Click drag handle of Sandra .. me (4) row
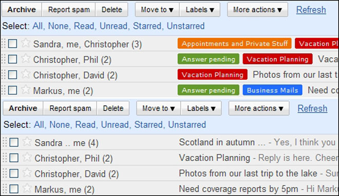339x196 pixels. (5, 142)
